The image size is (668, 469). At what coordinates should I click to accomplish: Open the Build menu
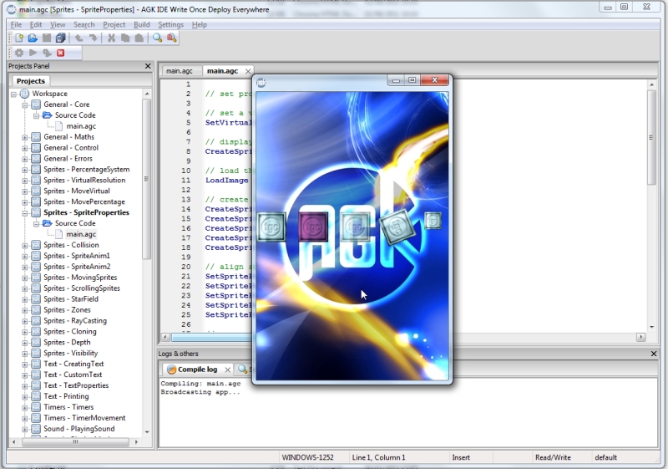click(x=141, y=25)
